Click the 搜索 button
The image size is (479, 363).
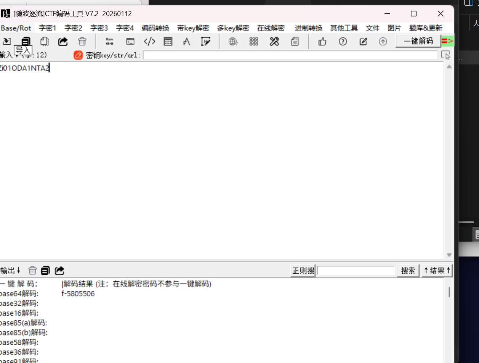click(x=408, y=271)
